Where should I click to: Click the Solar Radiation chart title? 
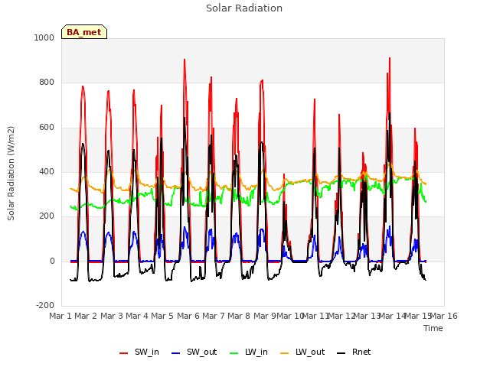click(x=244, y=8)
